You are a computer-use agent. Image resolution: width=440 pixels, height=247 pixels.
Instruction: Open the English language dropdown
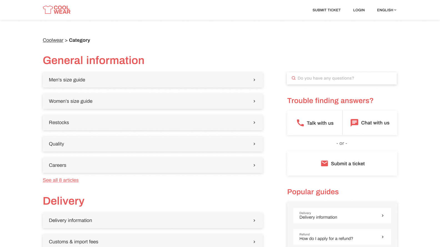[x=386, y=10]
